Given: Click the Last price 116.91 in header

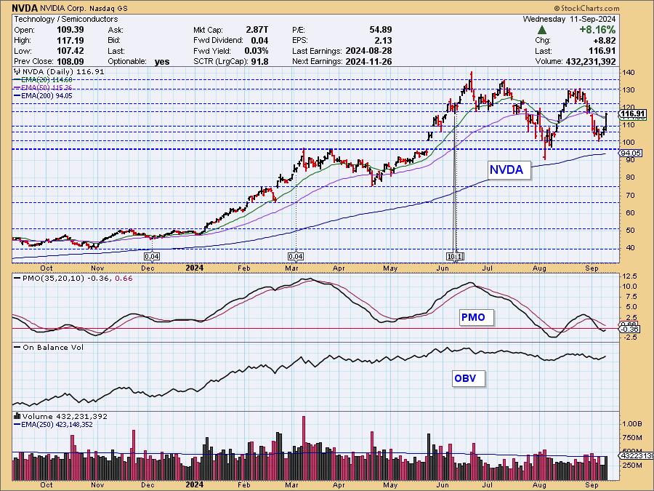Looking at the screenshot, I should pyautogui.click(x=602, y=51).
